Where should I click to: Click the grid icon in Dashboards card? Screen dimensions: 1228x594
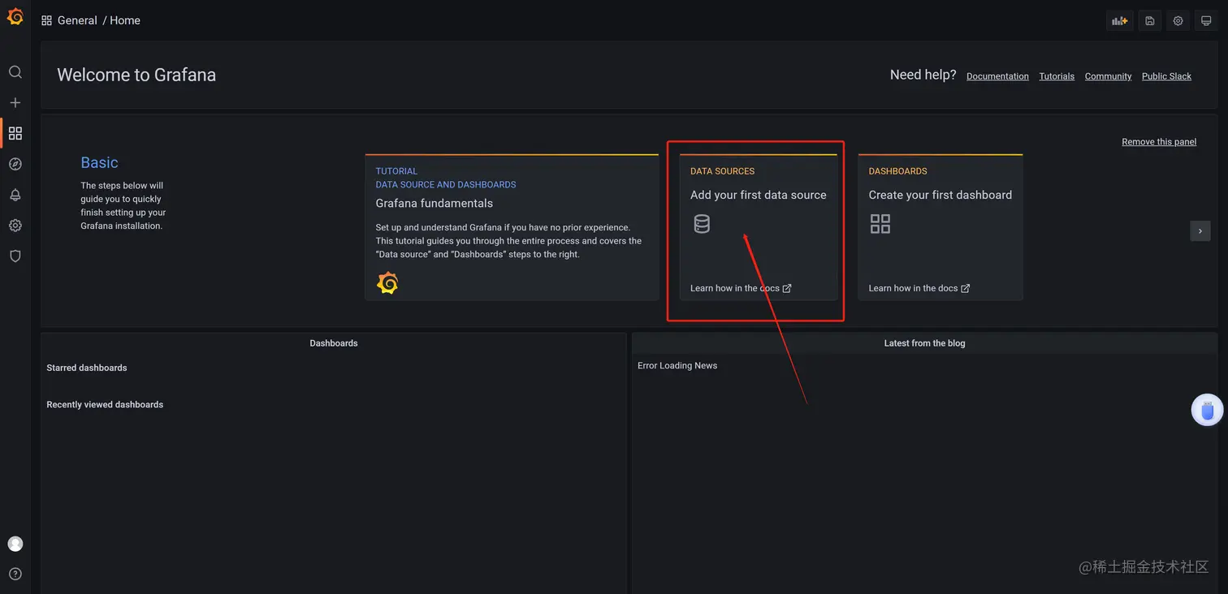(x=880, y=224)
